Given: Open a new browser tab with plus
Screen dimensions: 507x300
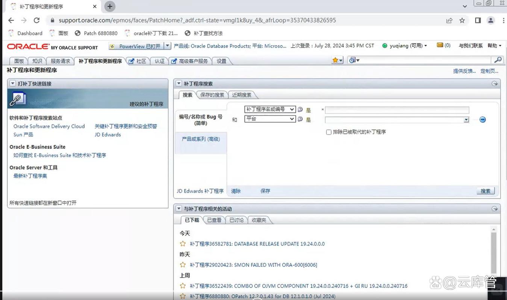Looking at the screenshot, I should tap(110, 6).
